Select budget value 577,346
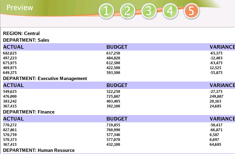The image size is (235, 154). click(113, 135)
